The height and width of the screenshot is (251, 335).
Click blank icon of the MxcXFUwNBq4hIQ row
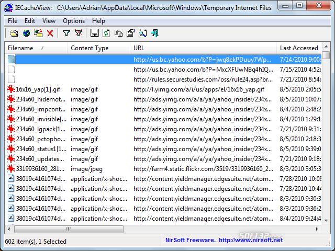click(x=11, y=70)
